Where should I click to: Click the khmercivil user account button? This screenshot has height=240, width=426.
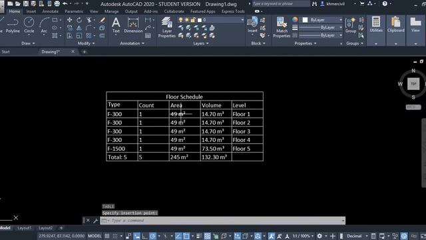333,4
